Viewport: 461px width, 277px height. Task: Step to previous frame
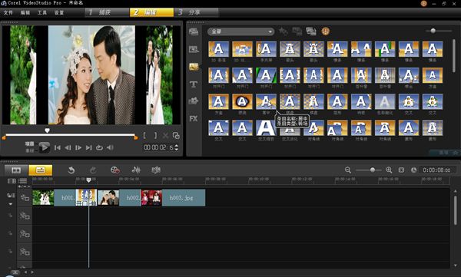[68, 147]
